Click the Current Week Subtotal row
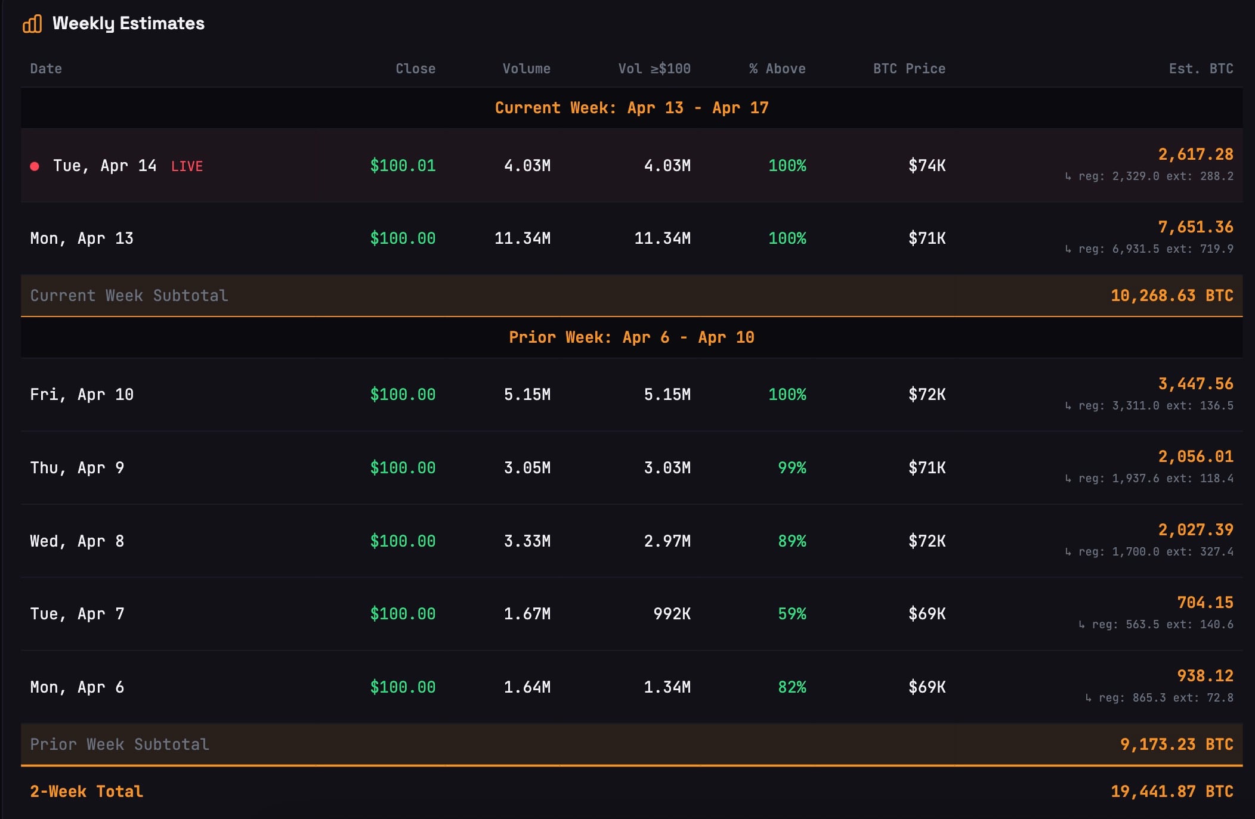 [x=129, y=296]
